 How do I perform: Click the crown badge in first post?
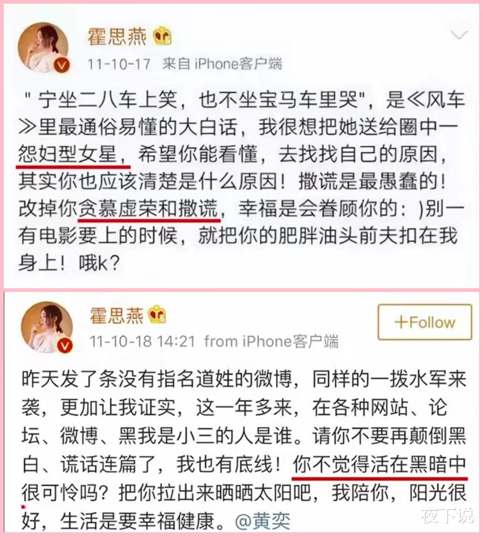pos(162,36)
